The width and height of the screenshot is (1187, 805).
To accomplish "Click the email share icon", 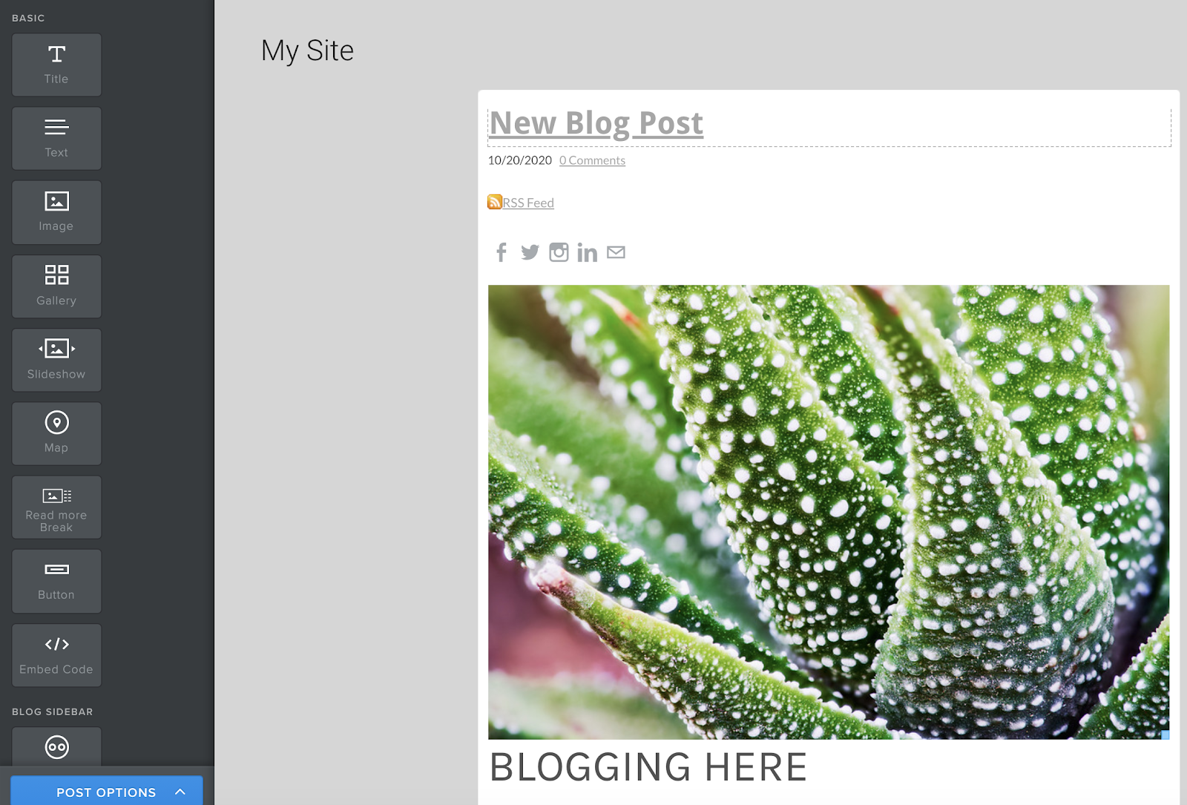I will click(x=616, y=252).
